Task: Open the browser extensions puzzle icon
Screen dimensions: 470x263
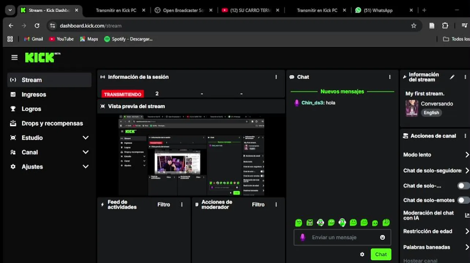Action: 445,26
